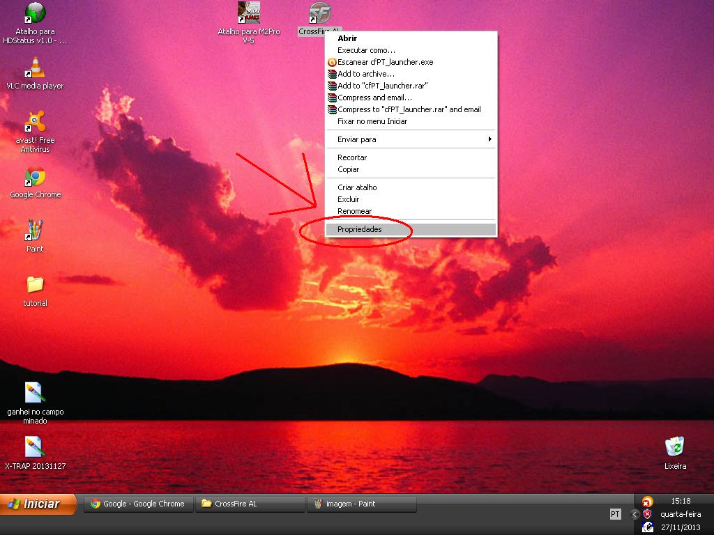714x535 pixels.
Task: Open the Iniciar start button
Action: tap(38, 504)
